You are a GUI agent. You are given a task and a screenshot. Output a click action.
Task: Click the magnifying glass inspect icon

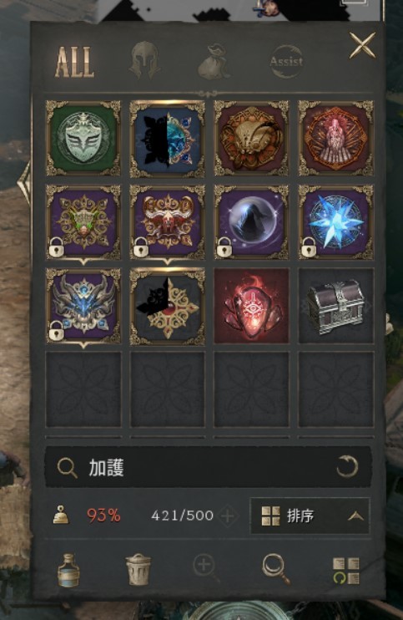point(276,568)
